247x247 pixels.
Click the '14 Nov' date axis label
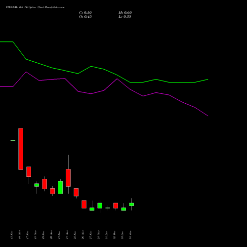coord(20,235)
